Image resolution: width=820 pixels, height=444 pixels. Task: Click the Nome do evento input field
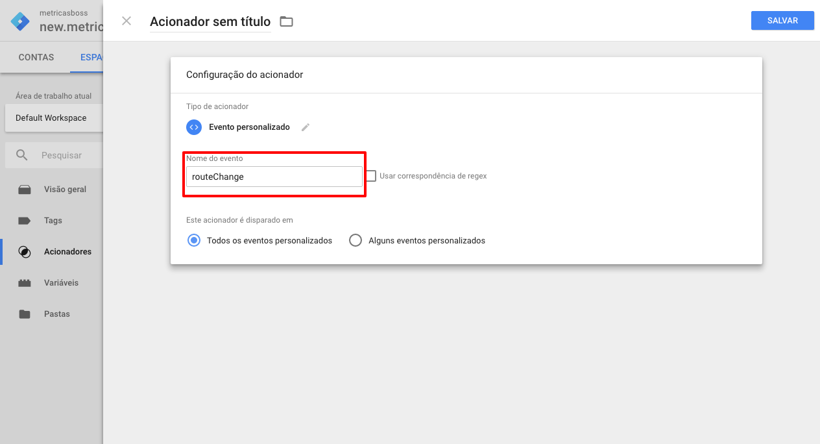point(274,177)
